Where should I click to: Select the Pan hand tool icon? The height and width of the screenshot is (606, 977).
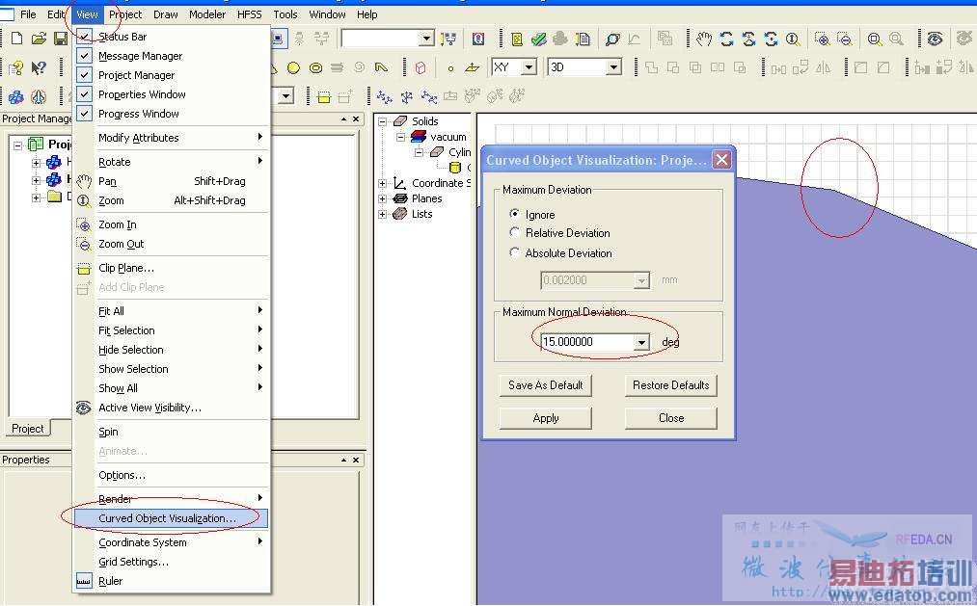[x=704, y=40]
